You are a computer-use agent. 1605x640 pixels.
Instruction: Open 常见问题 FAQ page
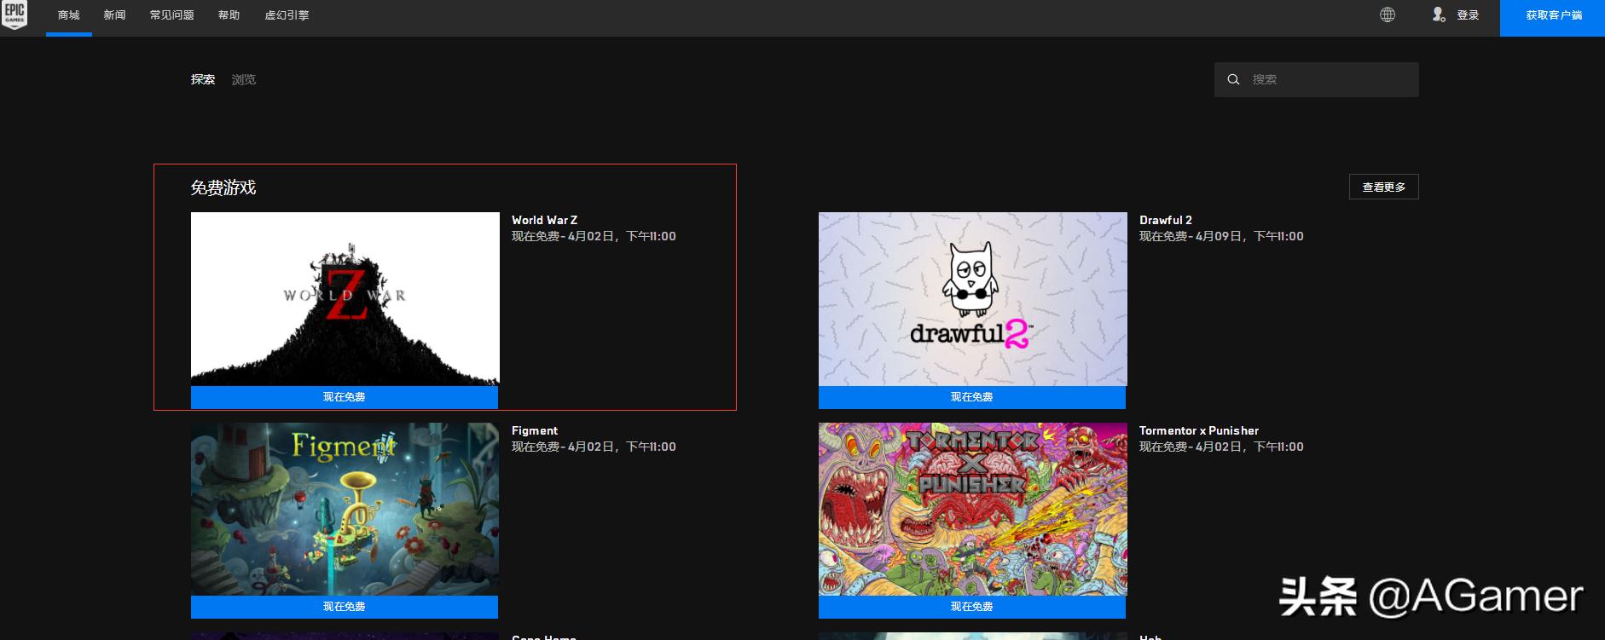171,15
